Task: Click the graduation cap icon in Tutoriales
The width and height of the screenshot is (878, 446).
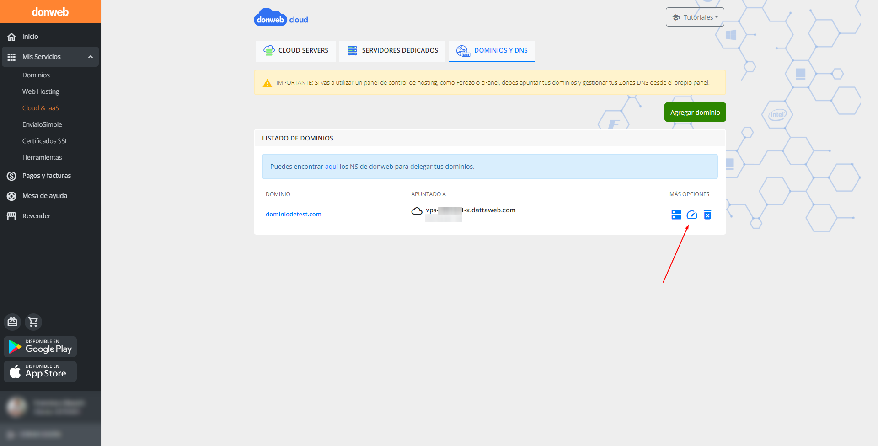Action: [676, 17]
